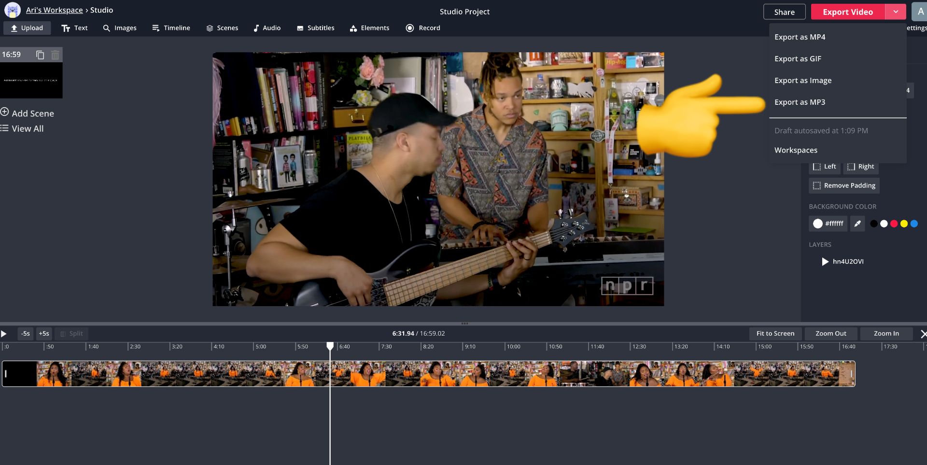Viewport: 927px width, 465px height.
Task: Click the Share button
Action: tap(784, 11)
